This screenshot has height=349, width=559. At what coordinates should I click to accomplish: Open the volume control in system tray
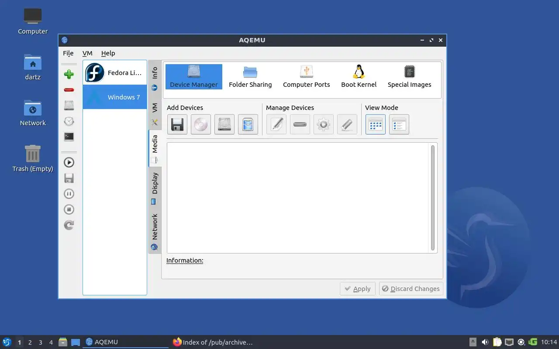coord(485,342)
